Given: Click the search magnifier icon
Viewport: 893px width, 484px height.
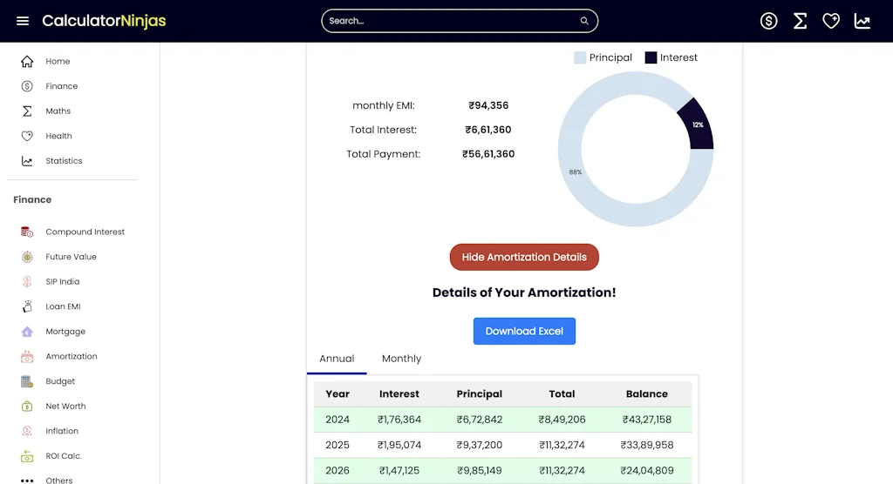Looking at the screenshot, I should (584, 21).
